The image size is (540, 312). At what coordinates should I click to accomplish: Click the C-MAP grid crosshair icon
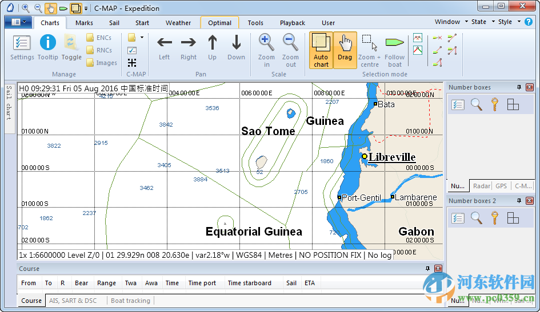tap(132, 63)
